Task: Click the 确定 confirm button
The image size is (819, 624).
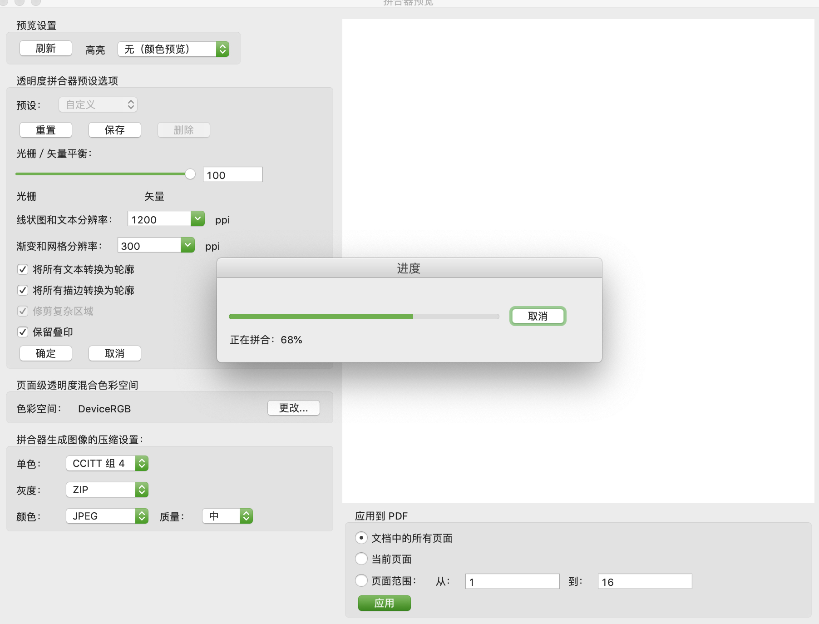Action: click(46, 353)
